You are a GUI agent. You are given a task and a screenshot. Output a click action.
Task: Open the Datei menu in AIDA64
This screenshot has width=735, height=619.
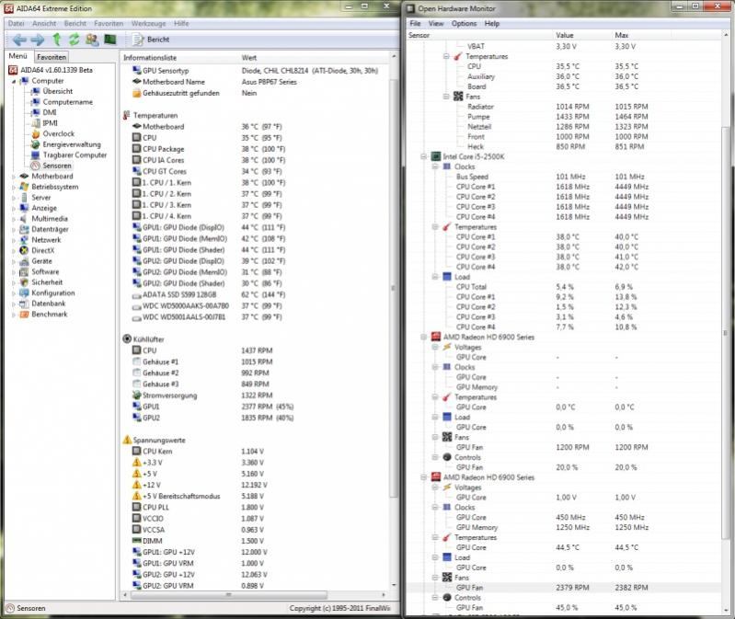coord(16,23)
